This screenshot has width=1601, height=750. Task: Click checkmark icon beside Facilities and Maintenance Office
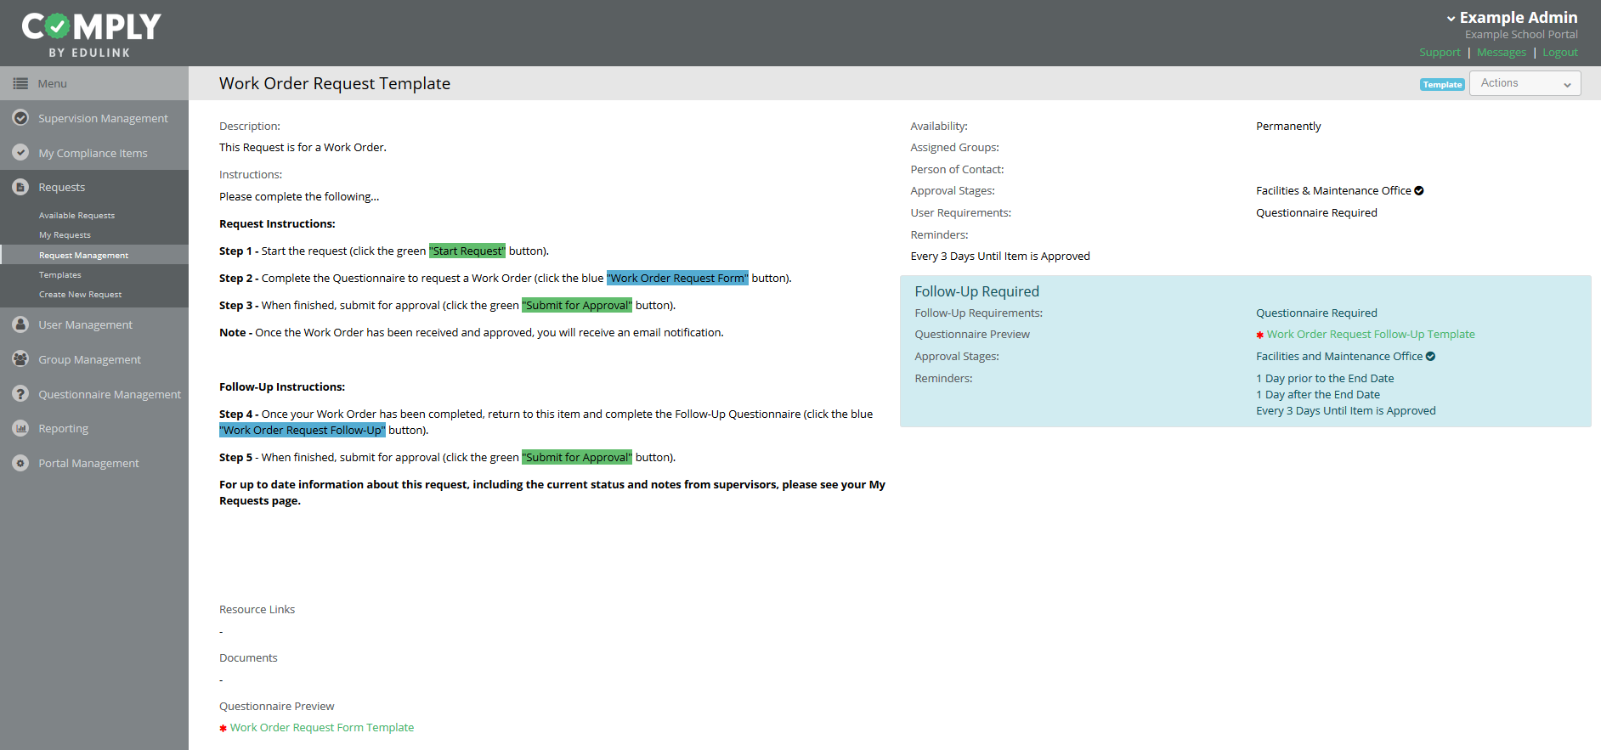tap(1430, 357)
